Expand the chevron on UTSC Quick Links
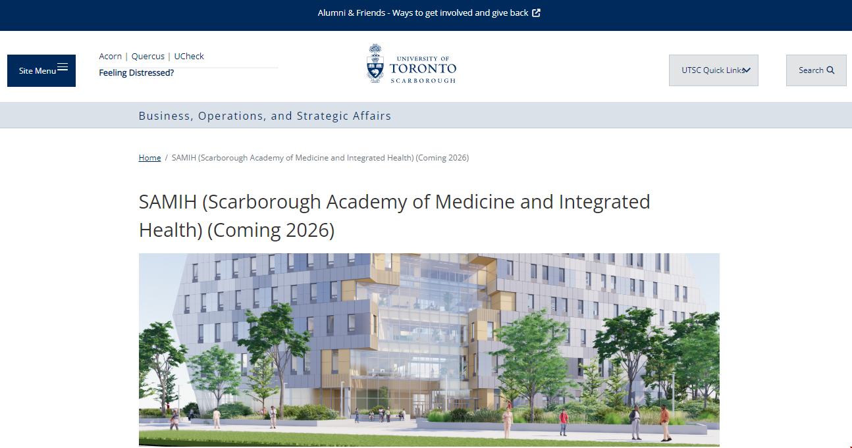 click(x=747, y=70)
